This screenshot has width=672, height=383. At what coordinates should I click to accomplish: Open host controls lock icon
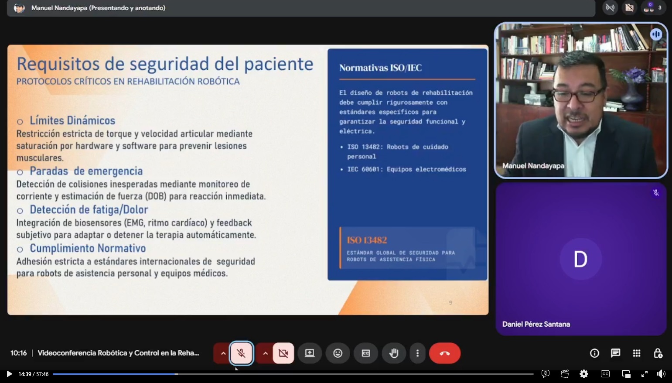658,353
